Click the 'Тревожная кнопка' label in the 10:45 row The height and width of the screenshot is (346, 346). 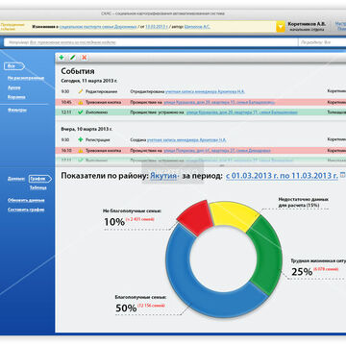click(104, 103)
